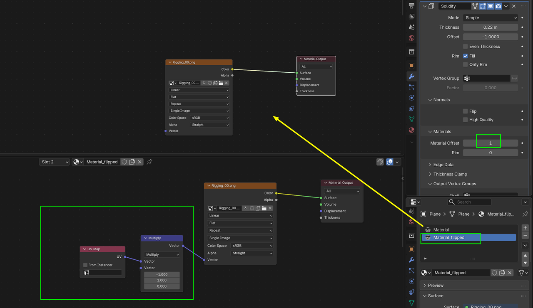Viewport: 533px width, 308px height.
Task: Click the overlays icon in the lower node editor header
Action: (390, 162)
